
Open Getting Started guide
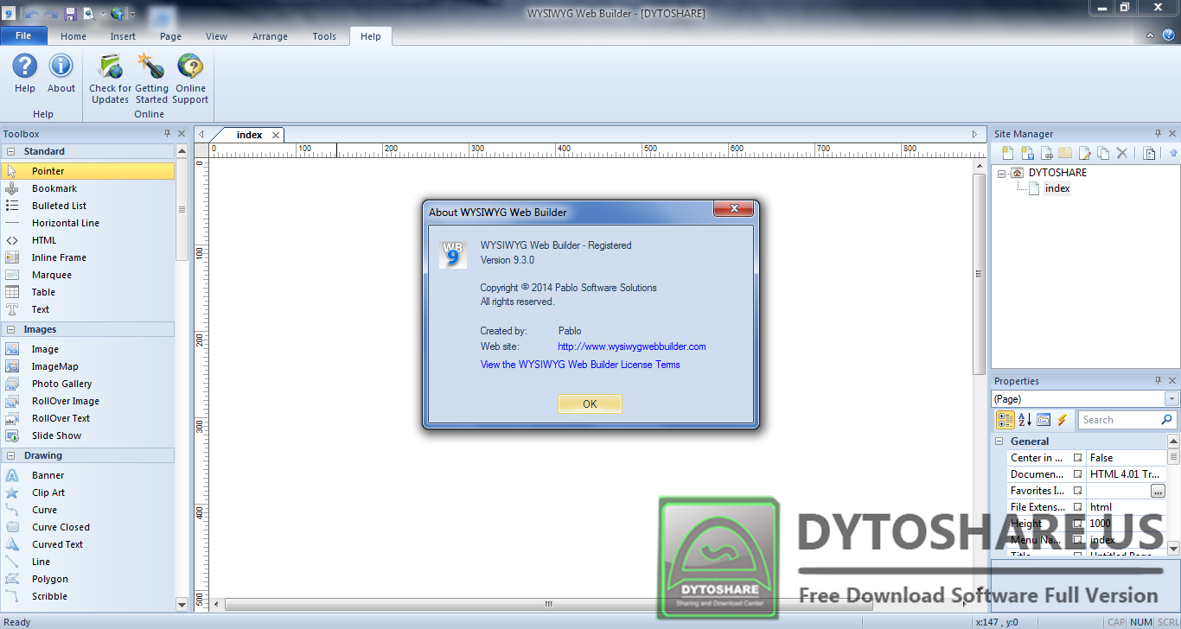[151, 79]
